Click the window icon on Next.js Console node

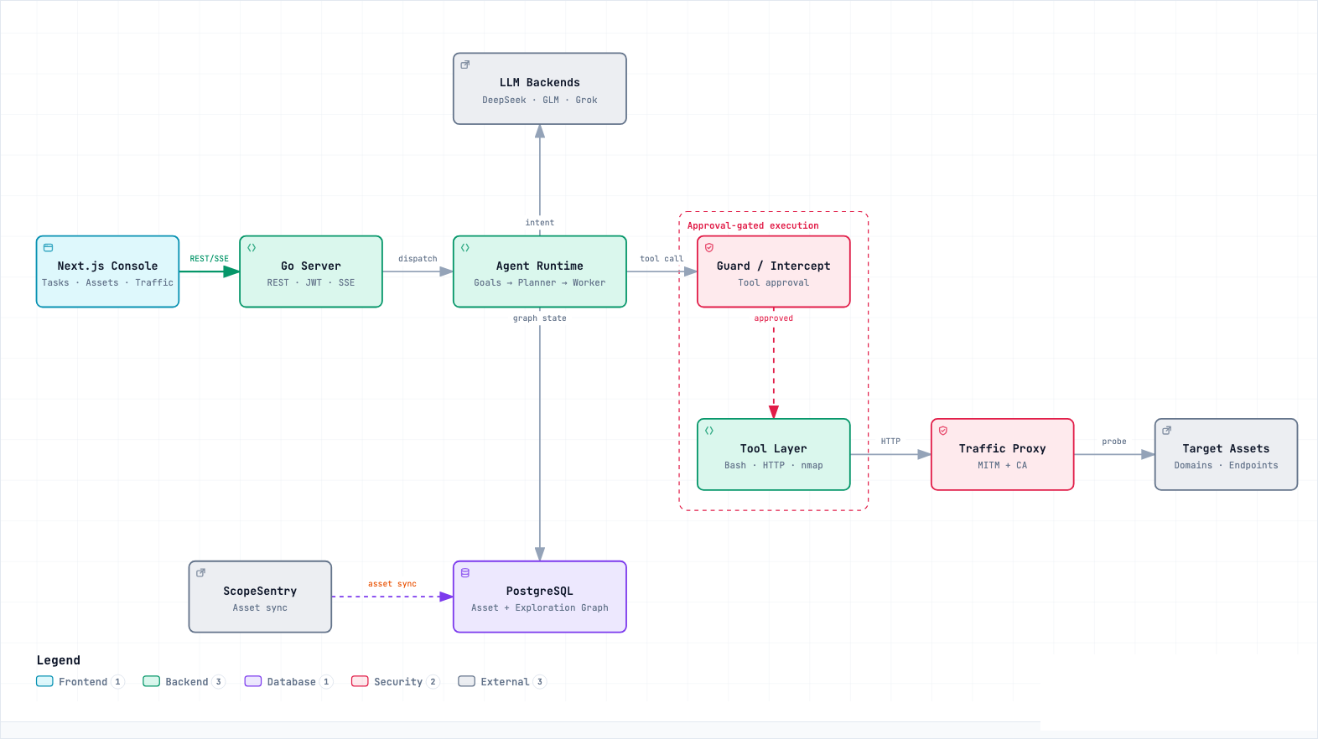(x=49, y=248)
